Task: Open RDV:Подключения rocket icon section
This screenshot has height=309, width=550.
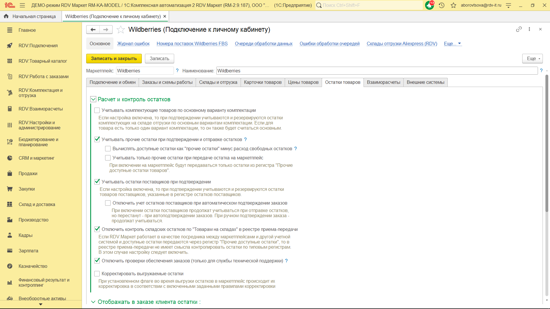Action: [x=10, y=45]
